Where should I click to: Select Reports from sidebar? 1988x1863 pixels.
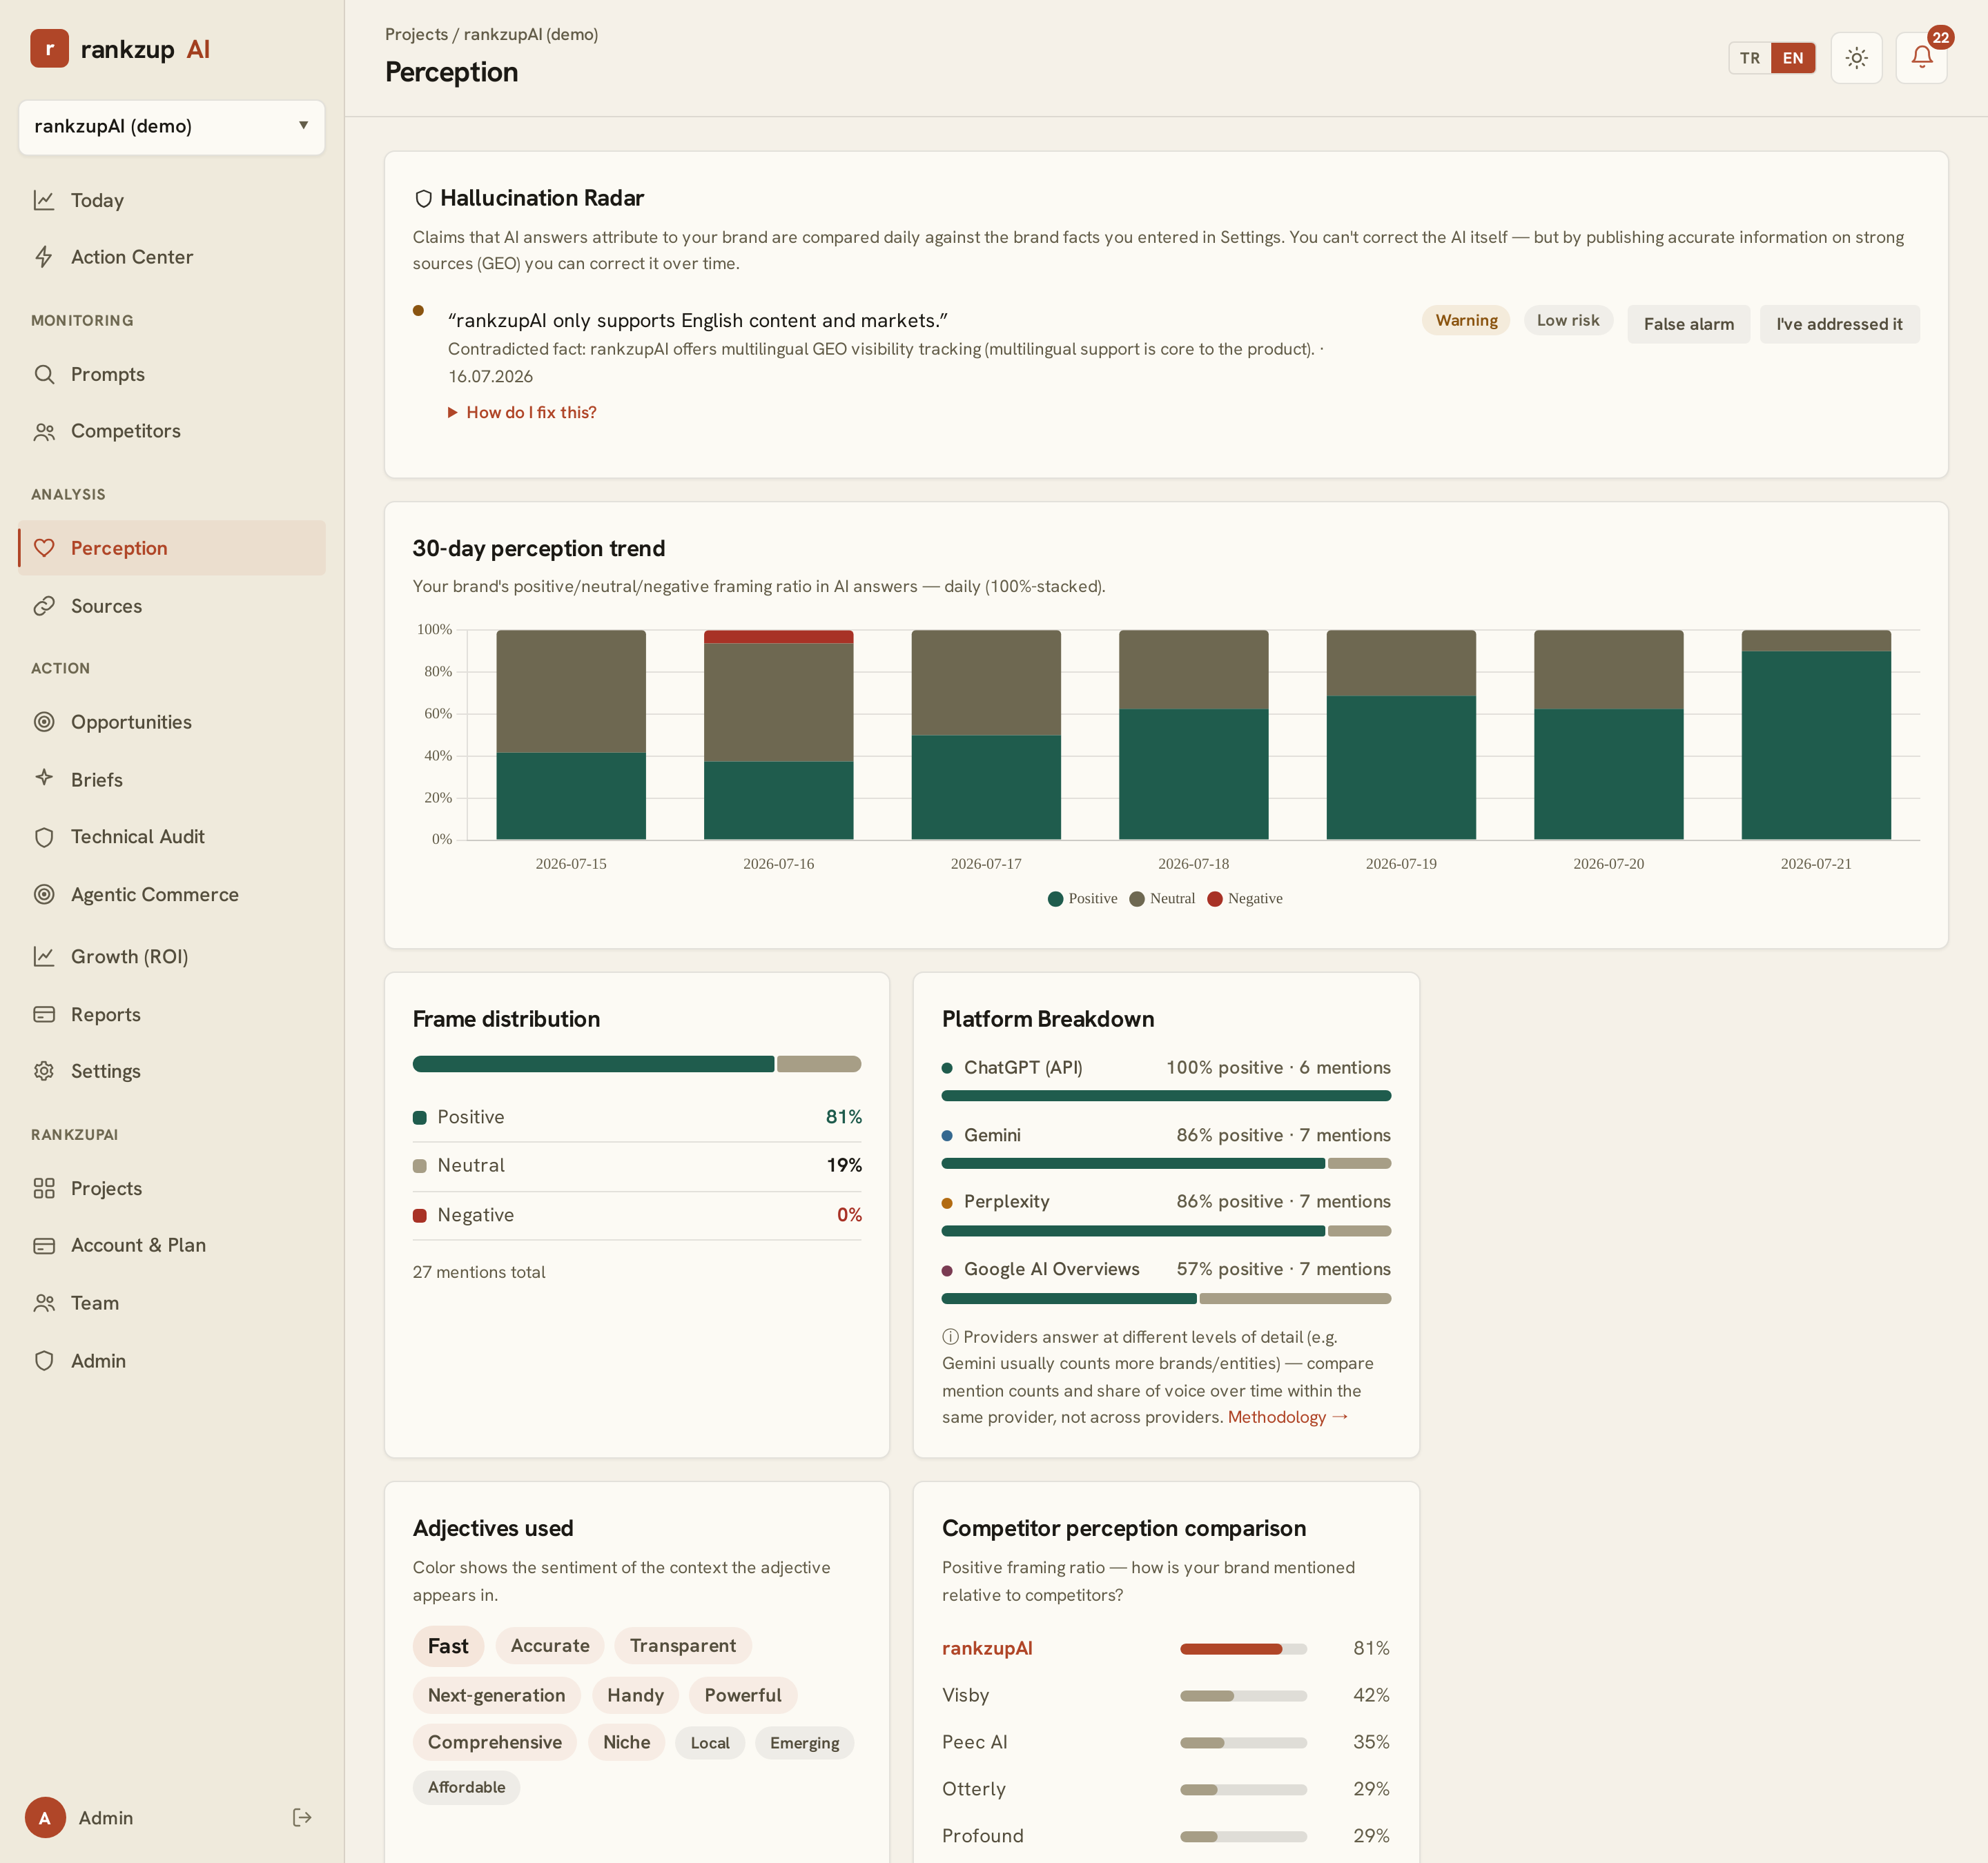172,1014
